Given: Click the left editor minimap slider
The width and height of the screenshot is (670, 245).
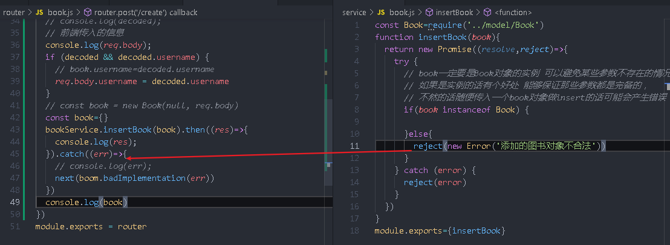Looking at the screenshot, I should pos(328,142).
